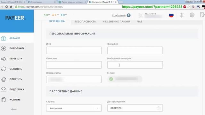Screen dimensions: 205x115
Task: Open the Аккаунт sidebar icon
Action: (x=4, y=38)
